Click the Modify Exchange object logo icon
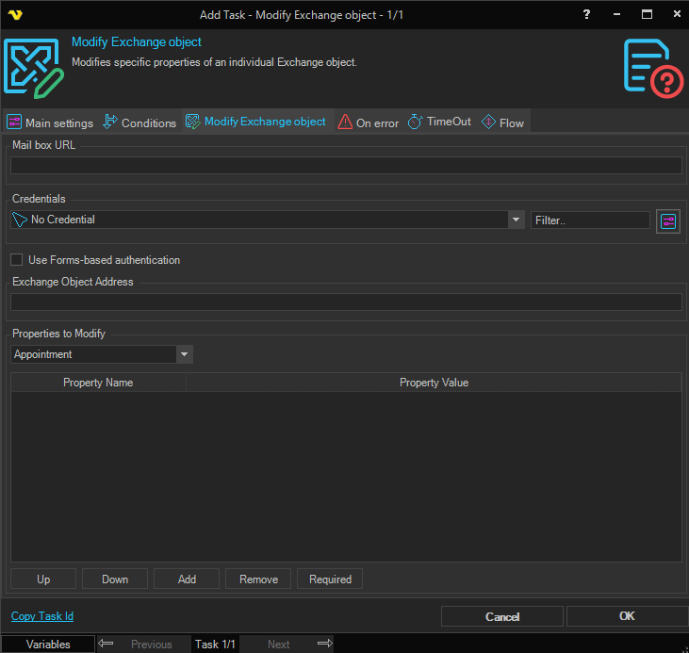This screenshot has height=653, width=689. coord(33,66)
